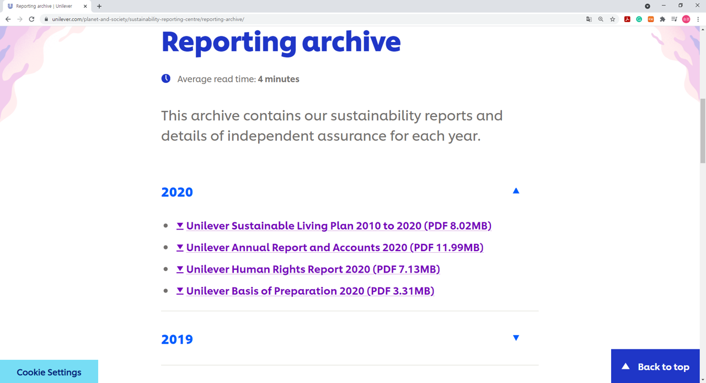This screenshot has width=706, height=383.
Task: Open Chrome three-dot menu
Action: tap(698, 19)
